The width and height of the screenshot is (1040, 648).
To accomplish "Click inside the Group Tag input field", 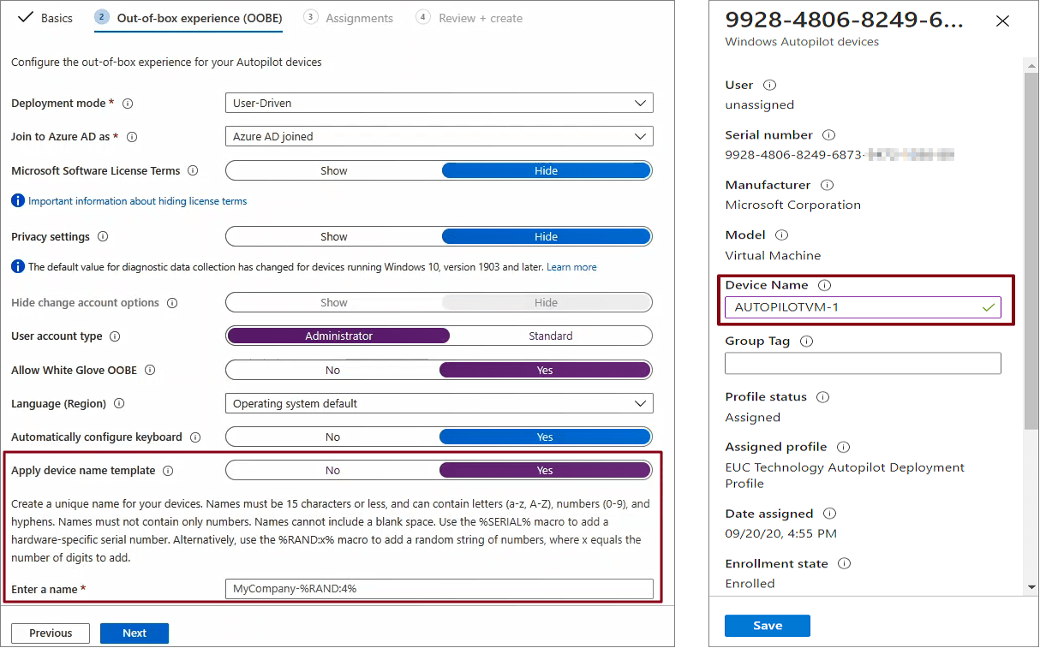I will click(x=862, y=363).
